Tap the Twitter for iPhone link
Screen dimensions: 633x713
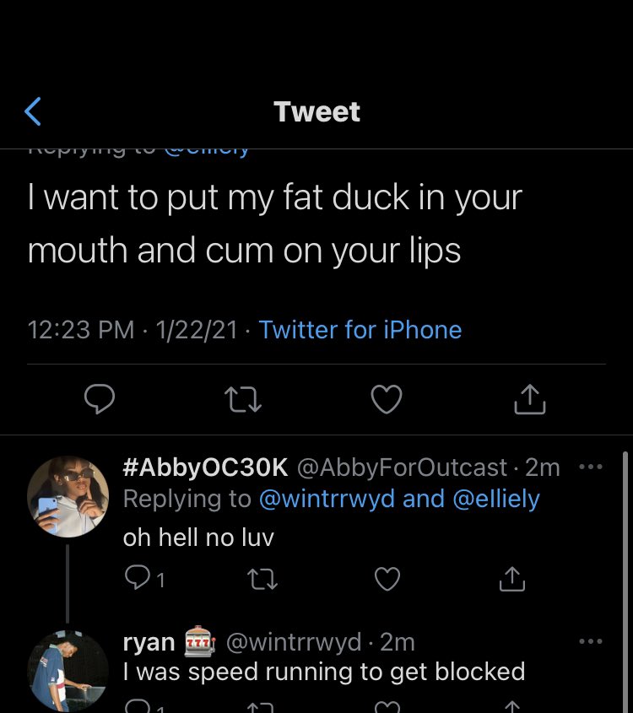pyautogui.click(x=360, y=329)
